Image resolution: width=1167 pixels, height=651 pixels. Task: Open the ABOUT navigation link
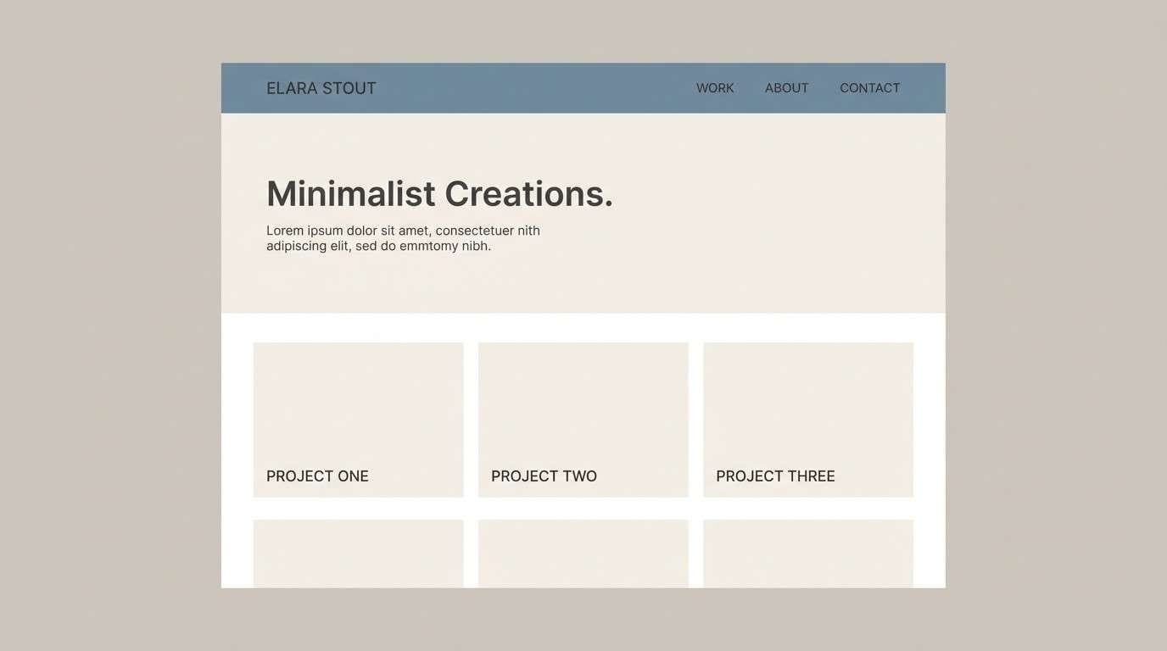pos(786,87)
